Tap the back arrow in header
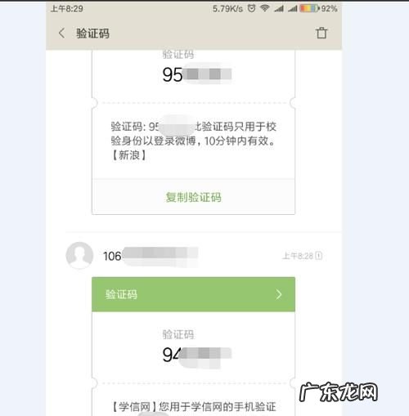Viewport: 409px width, 416px height. 62,34
